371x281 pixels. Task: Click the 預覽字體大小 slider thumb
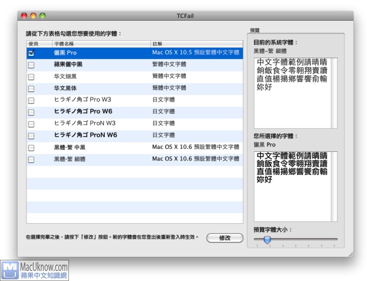tap(268, 240)
